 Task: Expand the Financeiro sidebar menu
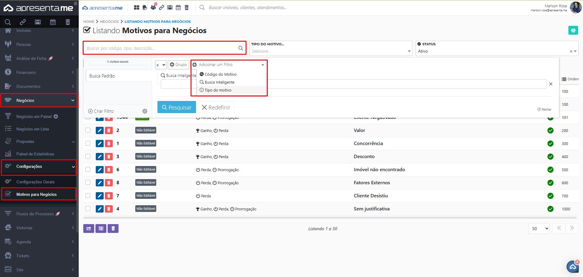tap(39, 72)
